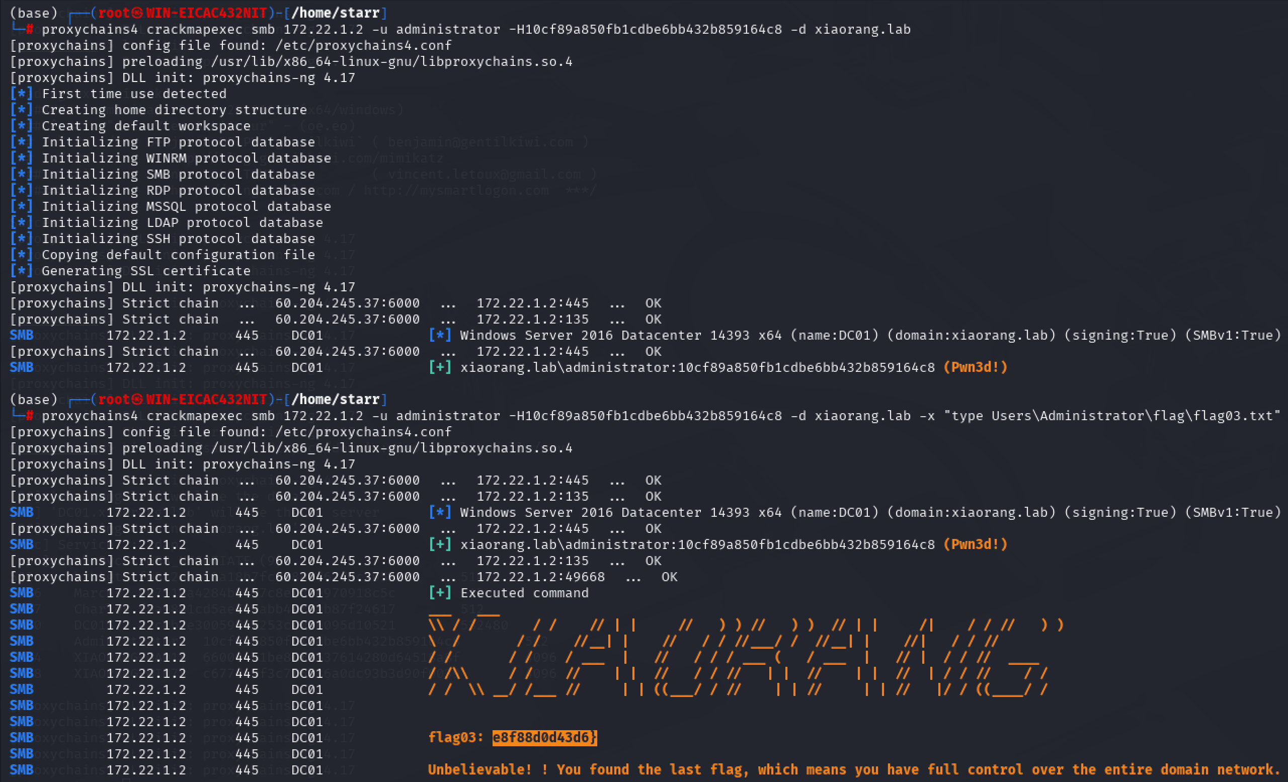Click Initializing SSH protocol database text
This screenshot has width=1288, height=782.
[178, 239]
